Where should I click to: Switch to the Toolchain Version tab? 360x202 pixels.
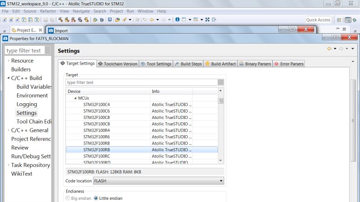tap(117, 64)
